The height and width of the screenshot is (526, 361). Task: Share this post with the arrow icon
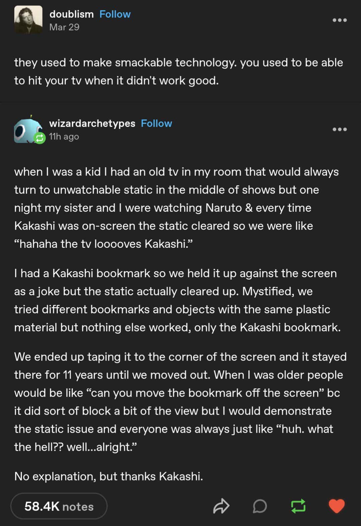pos(221,506)
